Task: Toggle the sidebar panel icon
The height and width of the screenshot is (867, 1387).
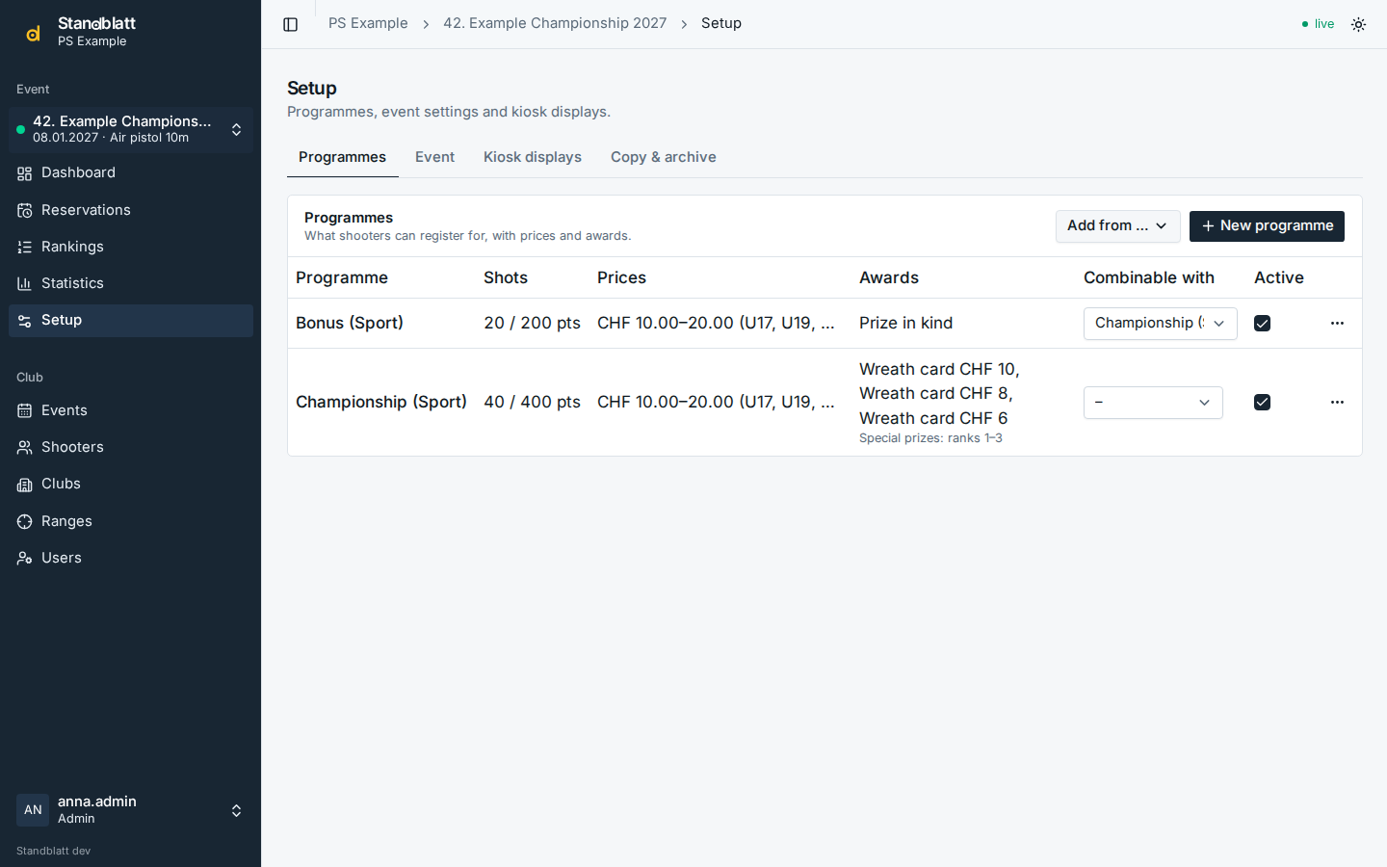Action: (290, 24)
